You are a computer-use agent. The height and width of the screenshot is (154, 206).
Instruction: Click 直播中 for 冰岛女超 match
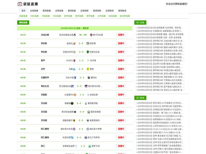click(121, 35)
